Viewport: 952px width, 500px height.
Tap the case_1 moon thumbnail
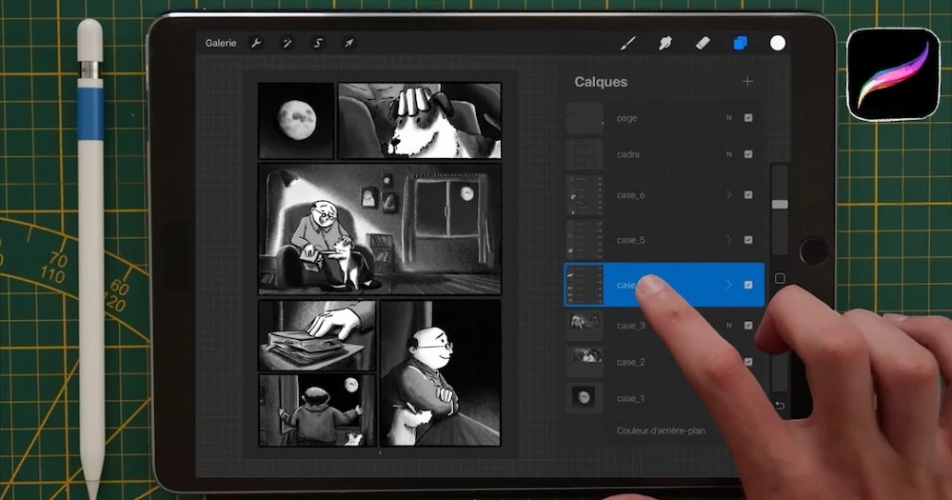(585, 398)
